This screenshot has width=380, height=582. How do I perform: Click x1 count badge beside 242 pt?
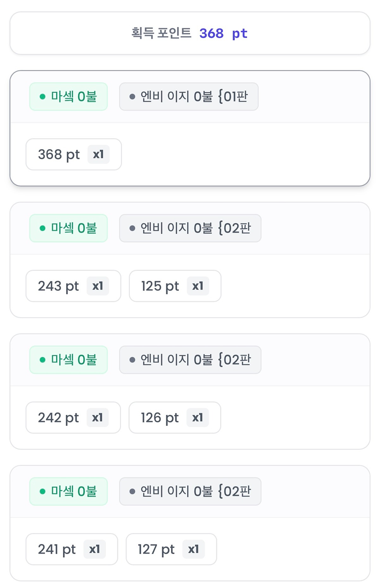98,418
